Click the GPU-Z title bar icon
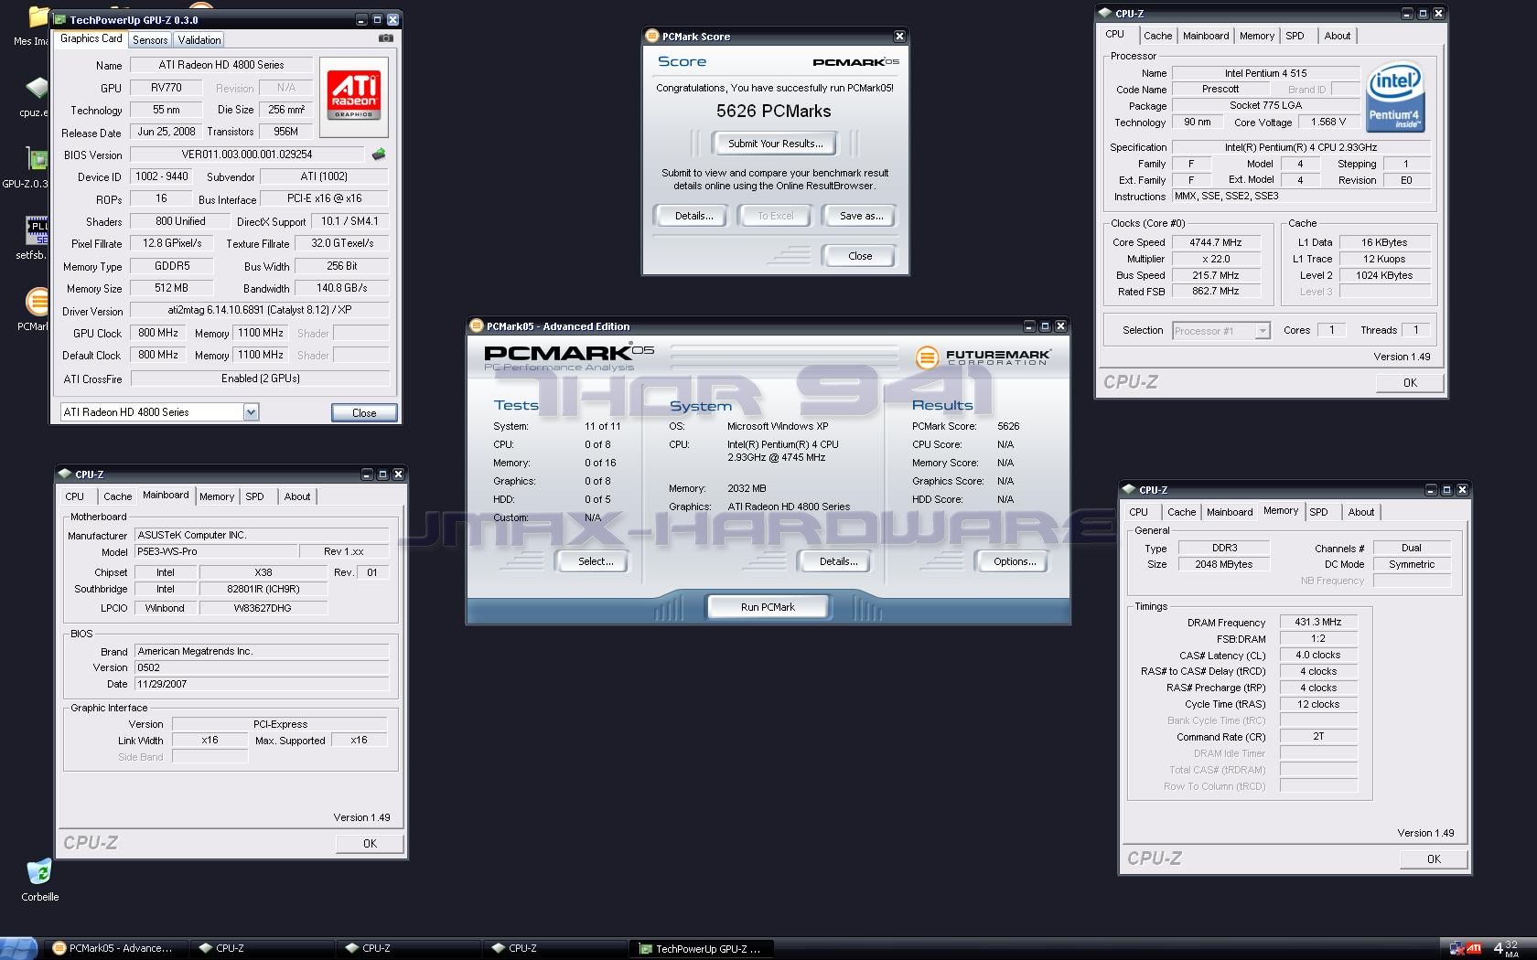1537x960 pixels. tap(60, 19)
